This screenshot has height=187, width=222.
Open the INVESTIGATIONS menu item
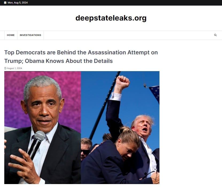pos(30,35)
